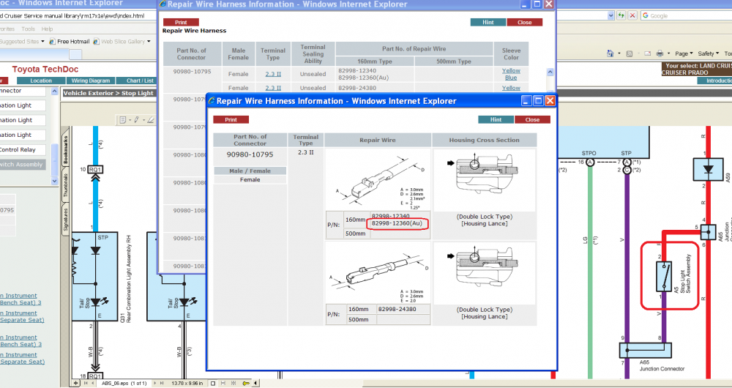Click the continuous page layout icon

coord(223,384)
